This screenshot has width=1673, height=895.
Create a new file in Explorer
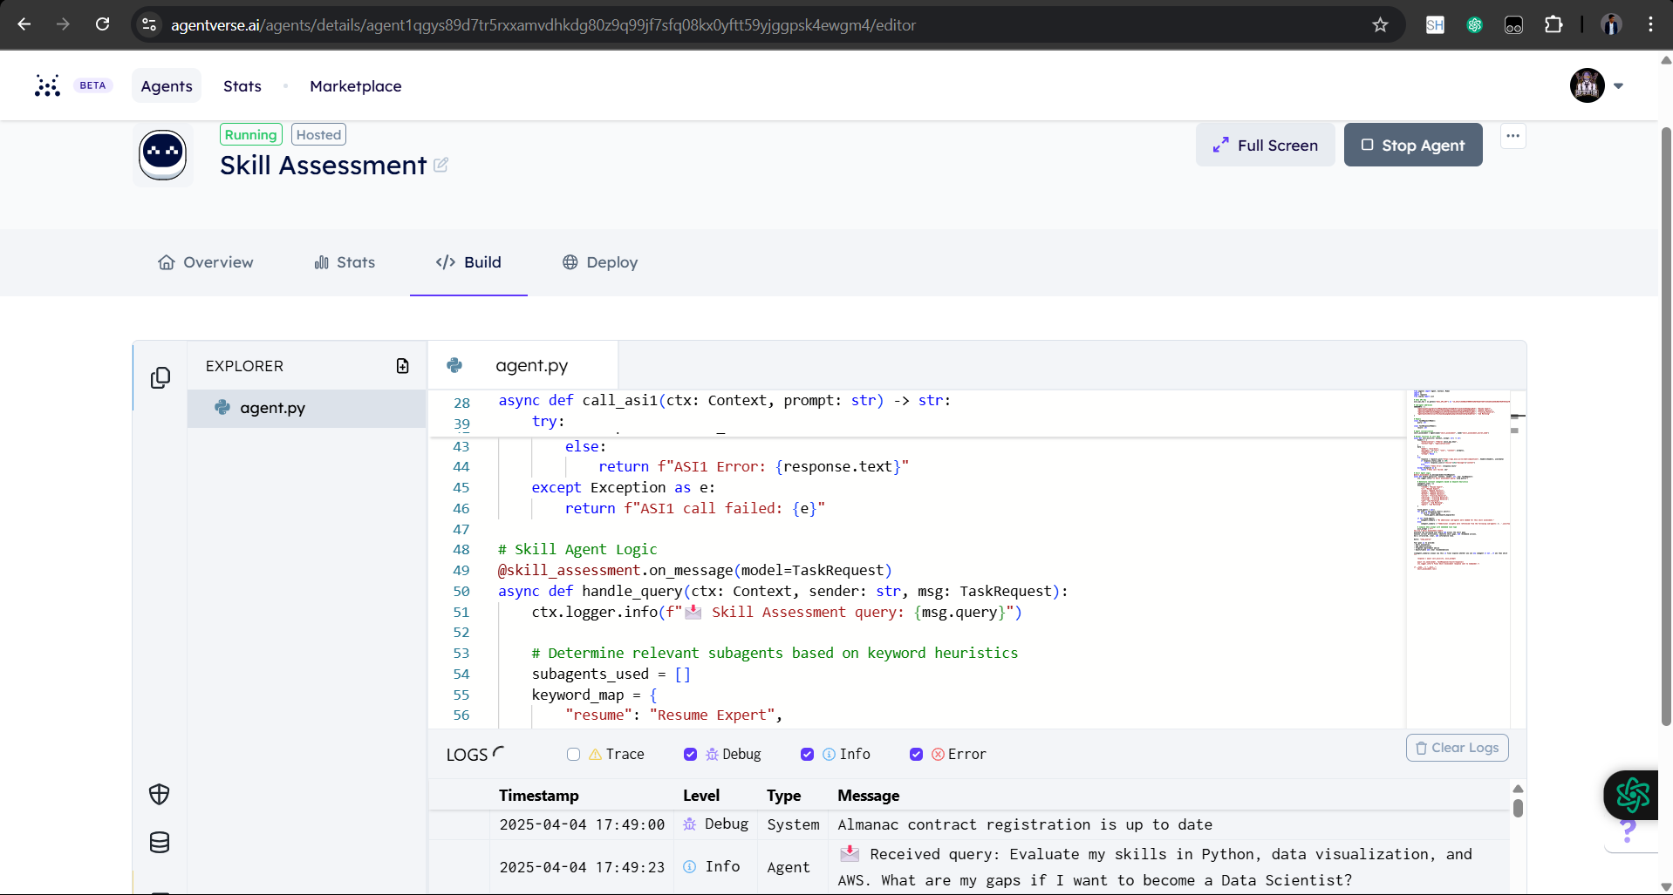(402, 366)
